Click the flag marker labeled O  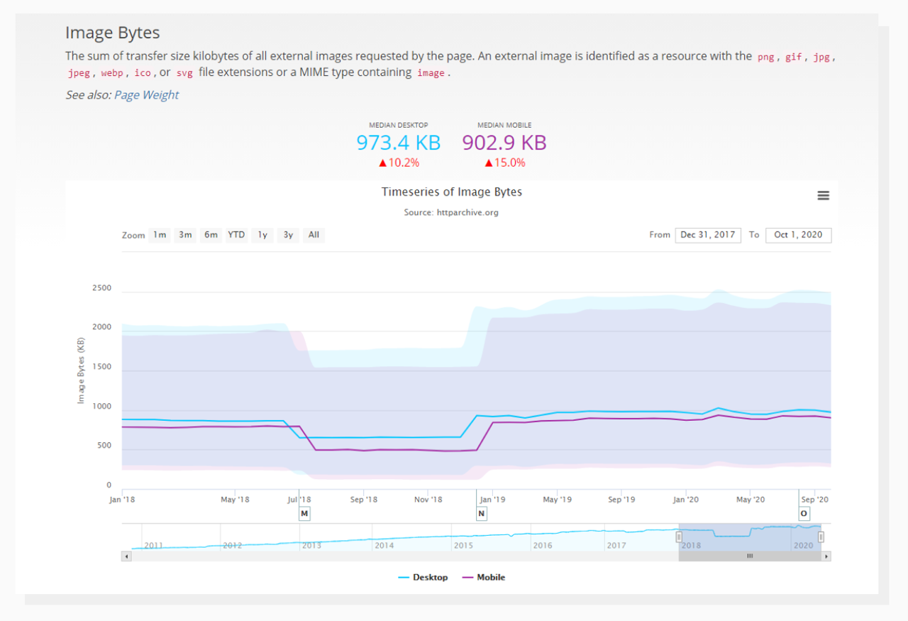tap(804, 512)
